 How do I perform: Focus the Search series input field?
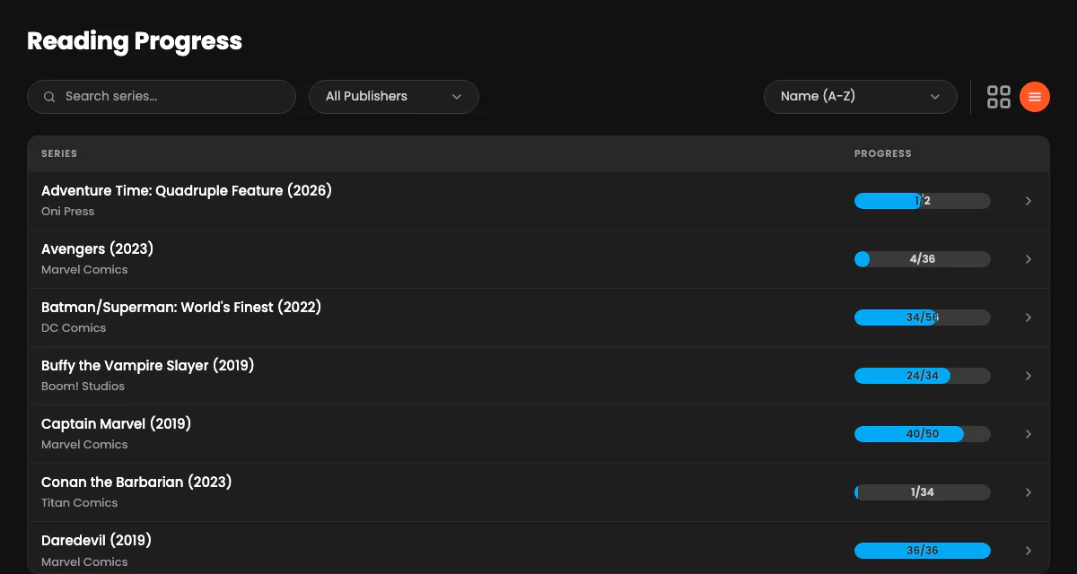pyautogui.click(x=162, y=97)
